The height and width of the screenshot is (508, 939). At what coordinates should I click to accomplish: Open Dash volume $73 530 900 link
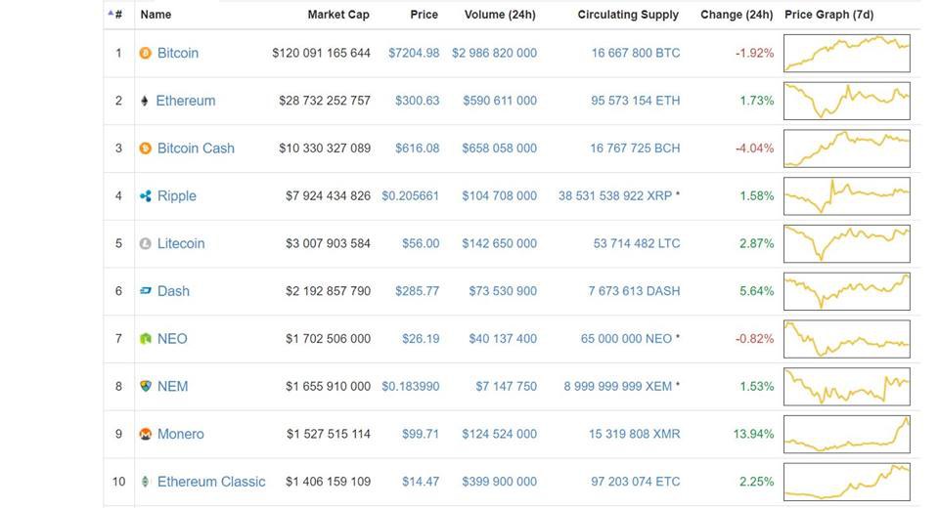[503, 291]
